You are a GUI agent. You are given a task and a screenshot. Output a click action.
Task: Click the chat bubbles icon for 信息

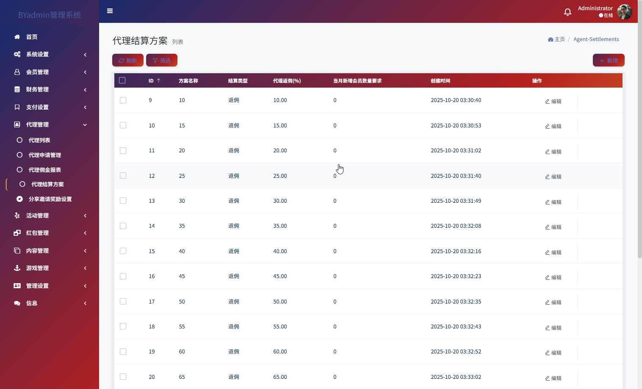(x=17, y=303)
